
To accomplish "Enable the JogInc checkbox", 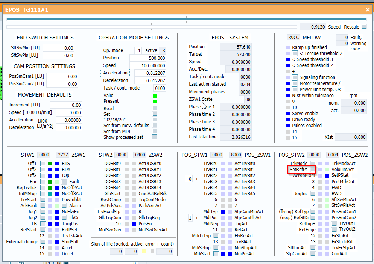I will pyautogui.click(x=313, y=194).
